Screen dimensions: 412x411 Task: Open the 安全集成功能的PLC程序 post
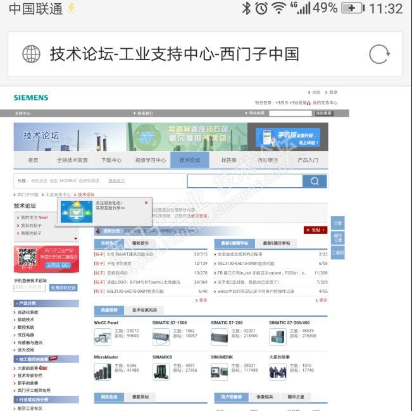click(x=240, y=254)
